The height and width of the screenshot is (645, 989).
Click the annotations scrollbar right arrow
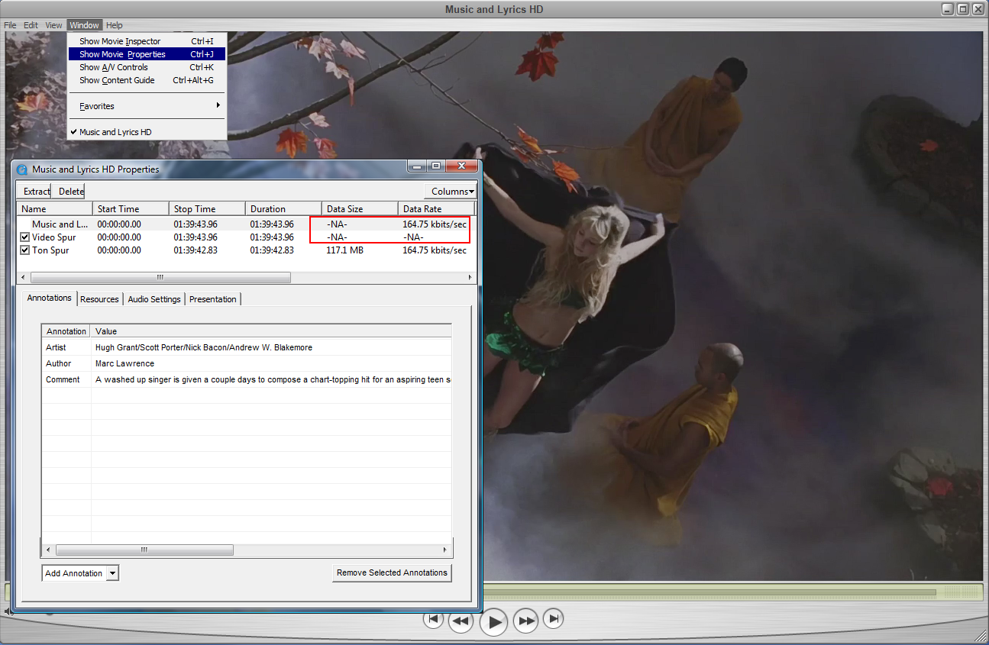tap(446, 550)
